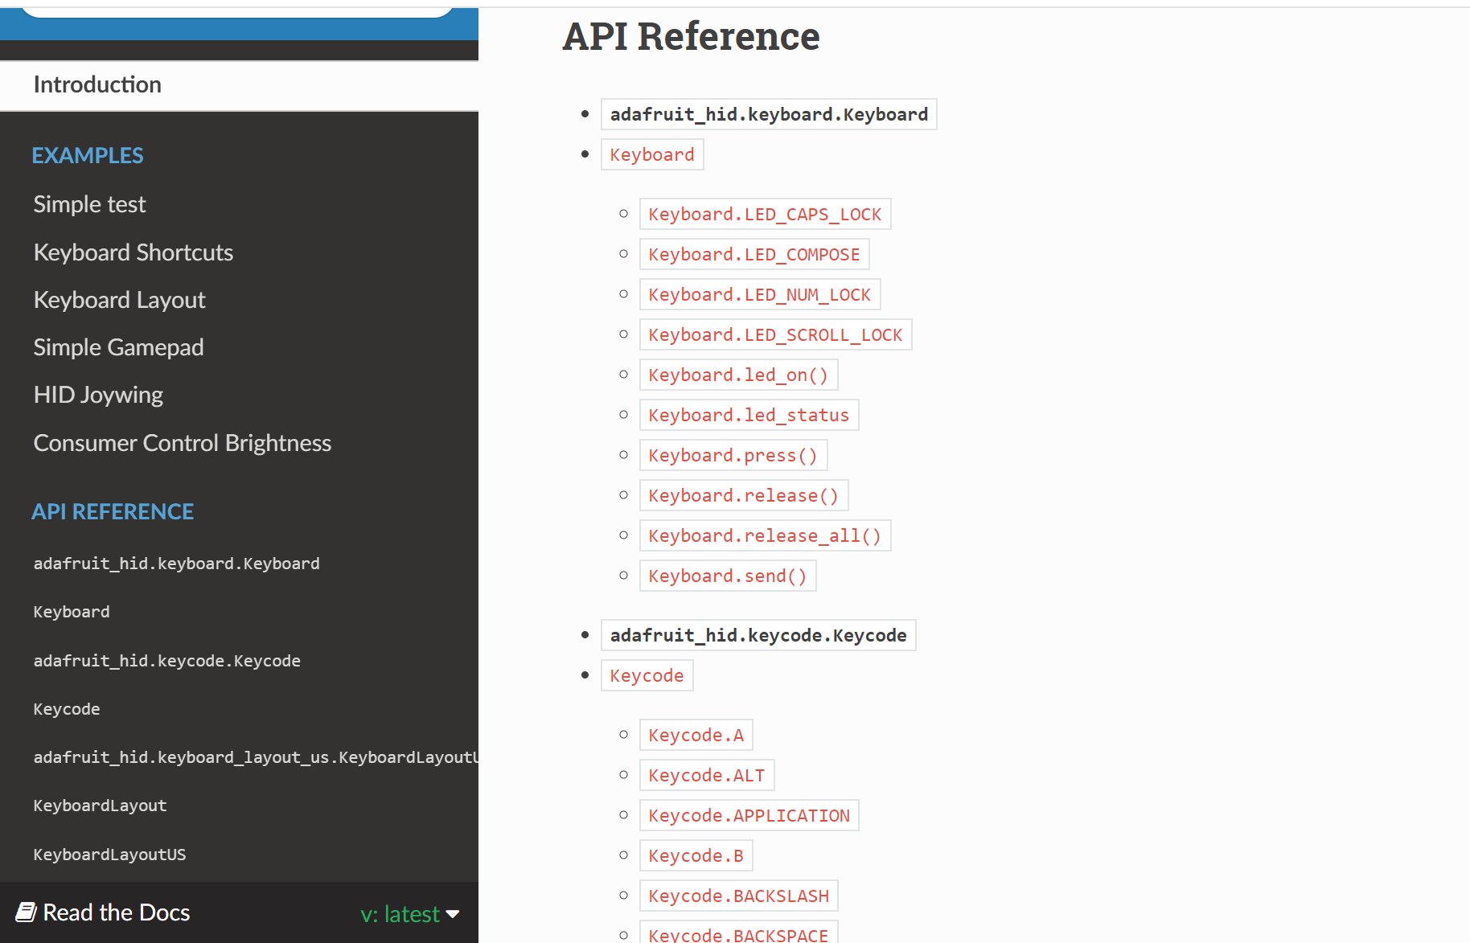1470x943 pixels.
Task: Follow Keyboard.release() link
Action: point(744,495)
